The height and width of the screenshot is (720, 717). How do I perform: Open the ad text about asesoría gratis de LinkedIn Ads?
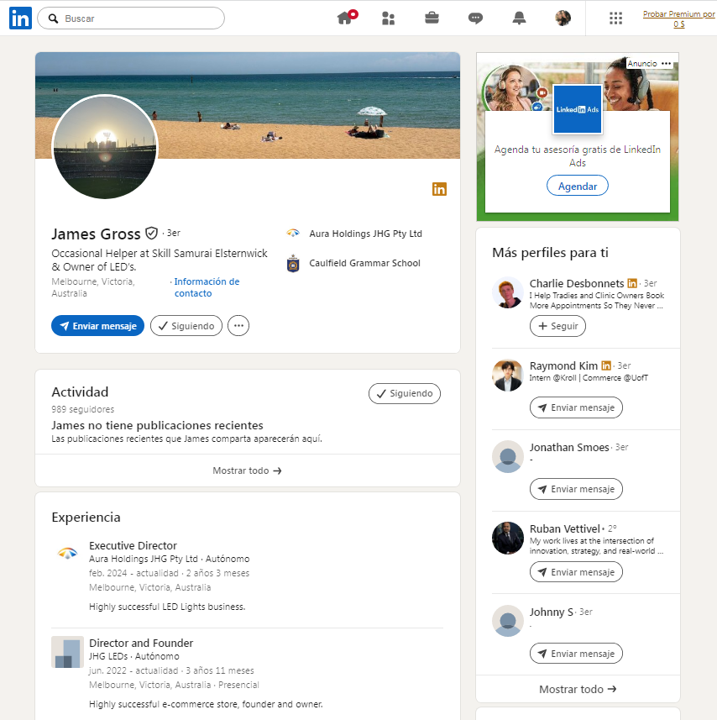coord(577,155)
